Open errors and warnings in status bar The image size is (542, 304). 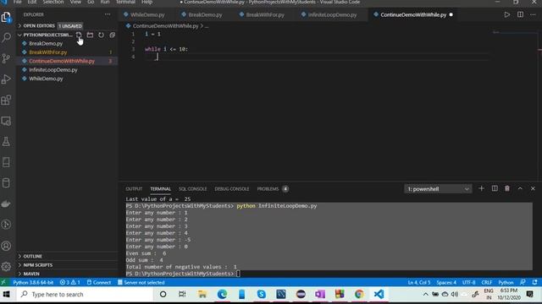[x=69, y=282]
